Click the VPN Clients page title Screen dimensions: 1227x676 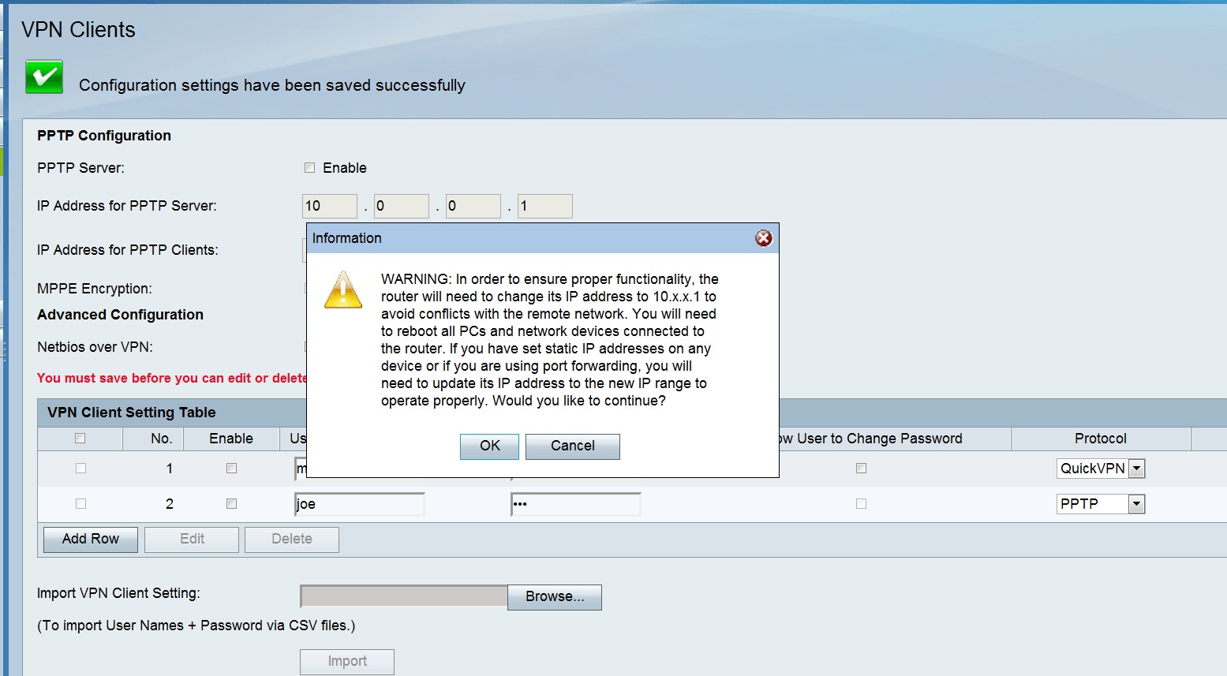click(x=78, y=30)
